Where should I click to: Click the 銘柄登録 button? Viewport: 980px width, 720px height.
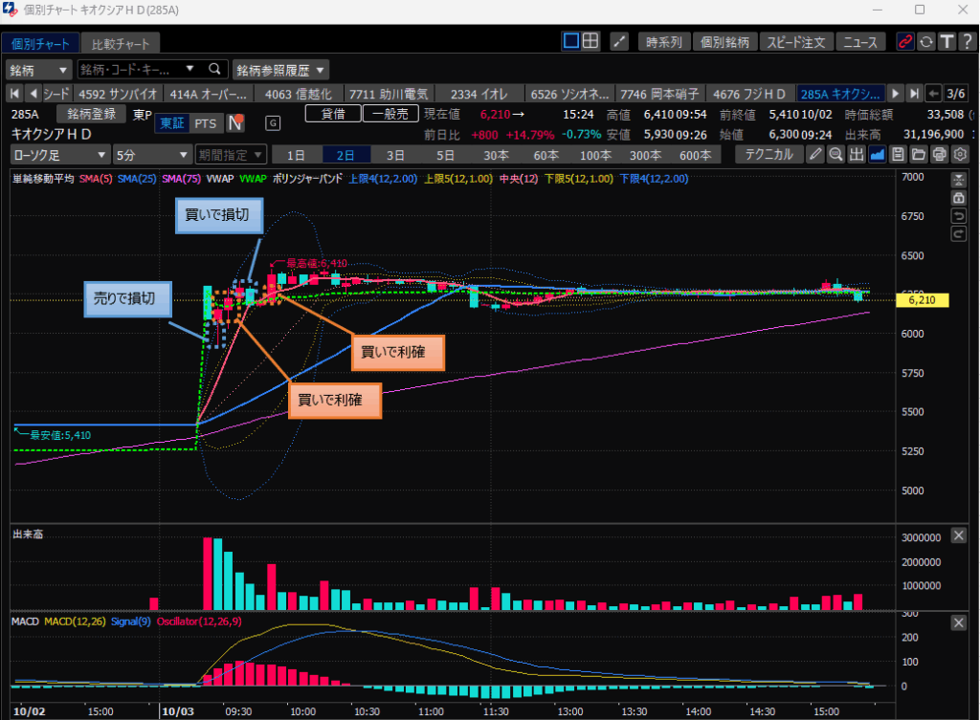tap(92, 114)
